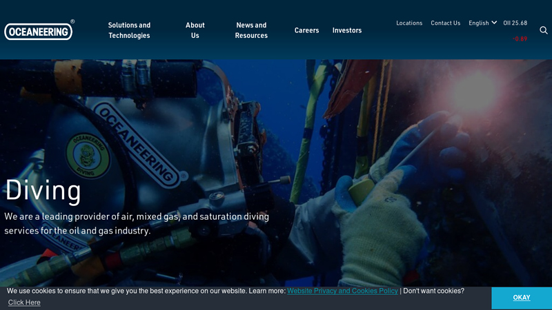This screenshot has width=552, height=310.
Task: Open the Locations link
Action: [409, 23]
